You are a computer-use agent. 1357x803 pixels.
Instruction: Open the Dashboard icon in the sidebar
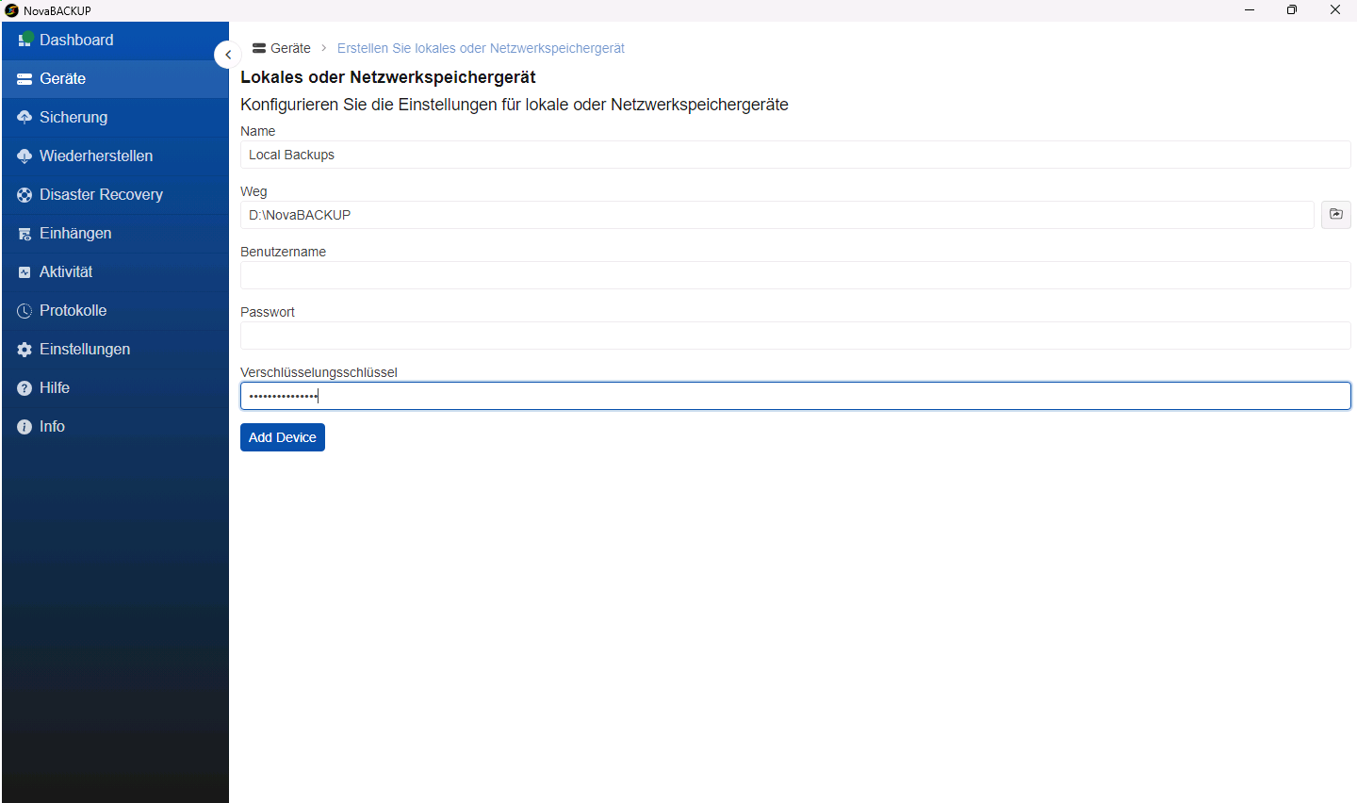[x=25, y=40]
